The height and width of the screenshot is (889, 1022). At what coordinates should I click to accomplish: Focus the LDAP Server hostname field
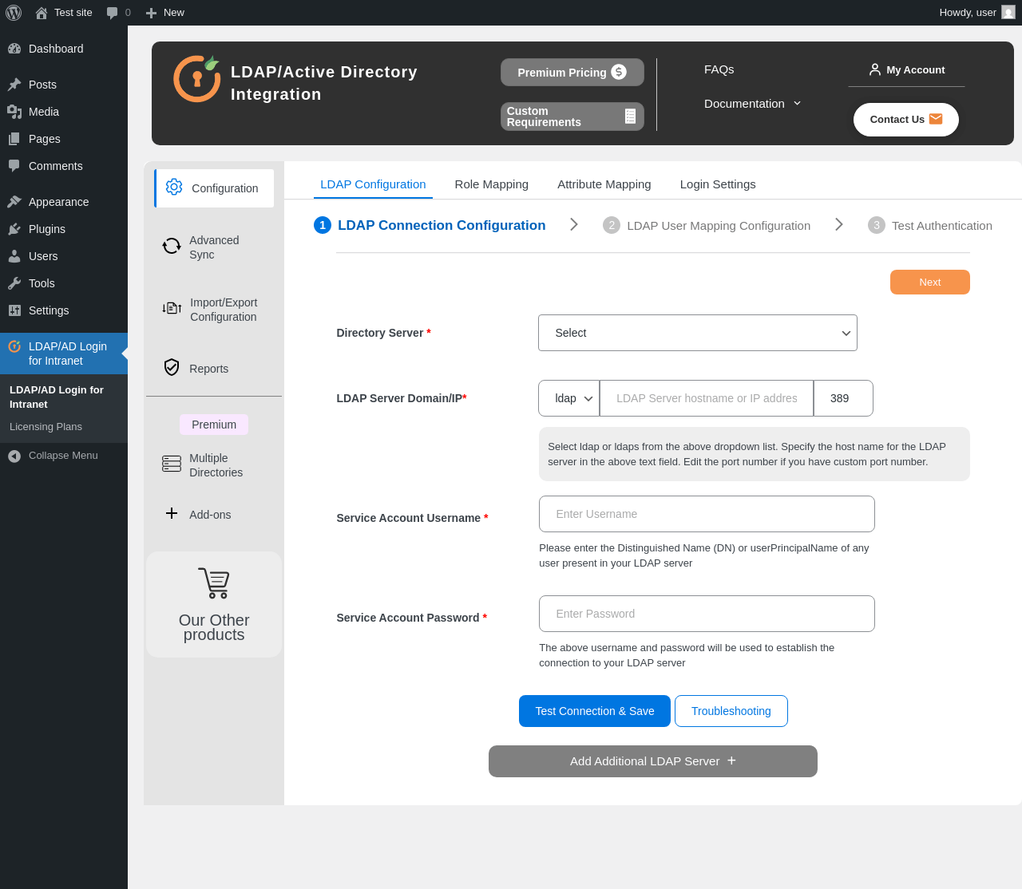tap(707, 398)
